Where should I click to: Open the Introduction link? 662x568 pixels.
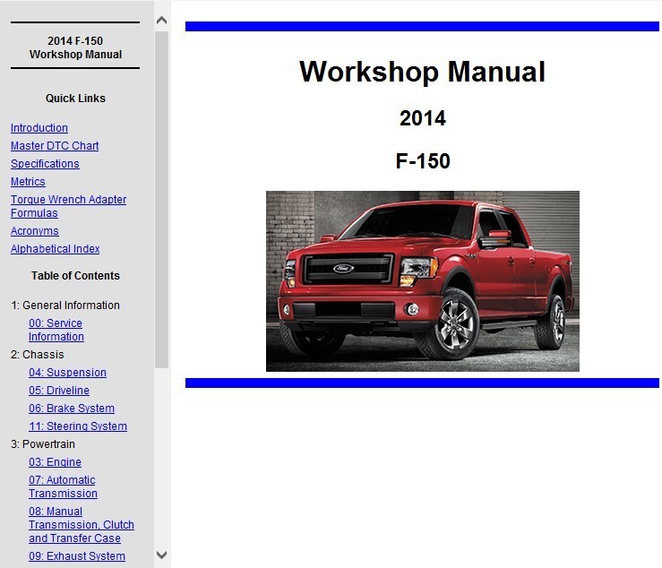coord(39,128)
